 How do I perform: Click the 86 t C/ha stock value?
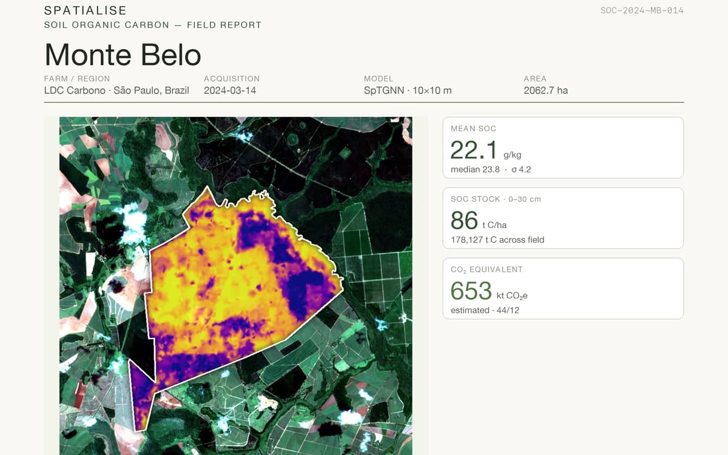(x=478, y=220)
